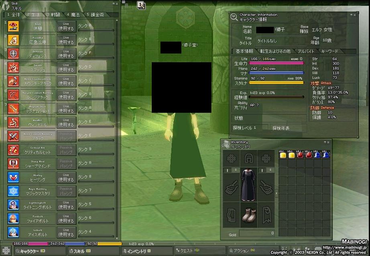
Task: Select the Lightningbolt (ライトニングボルト) skill icon
Action: pyautogui.click(x=13, y=205)
